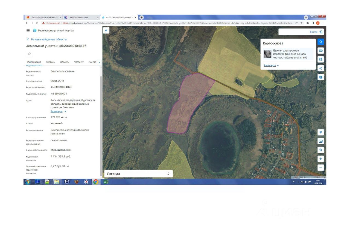Click the RU language indicator in the tray
The image size is (350, 247).
click(x=294, y=182)
